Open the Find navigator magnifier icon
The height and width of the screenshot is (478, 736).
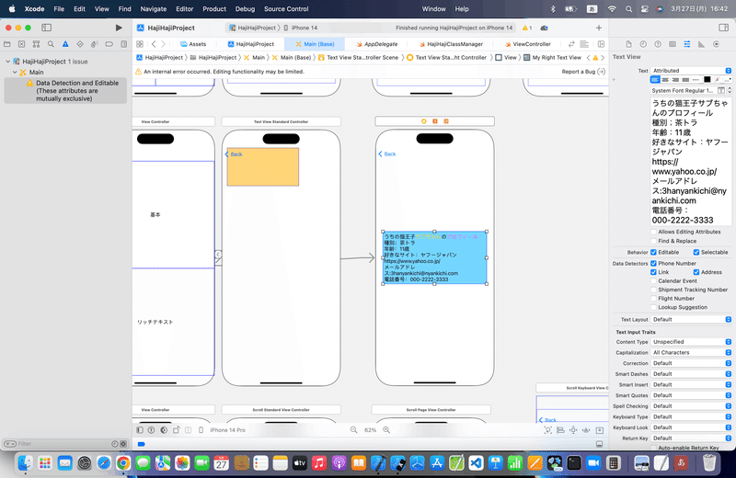point(51,44)
